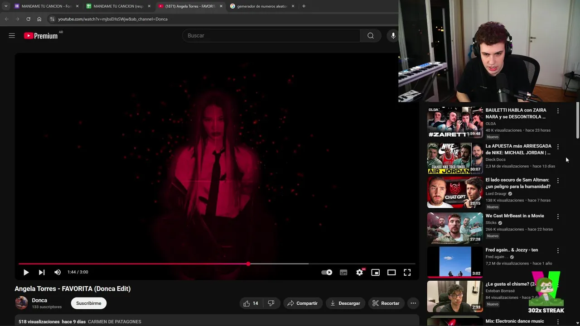Open El lado oscuro de Sam Altman title
This screenshot has height=326, width=580.
pos(518,183)
